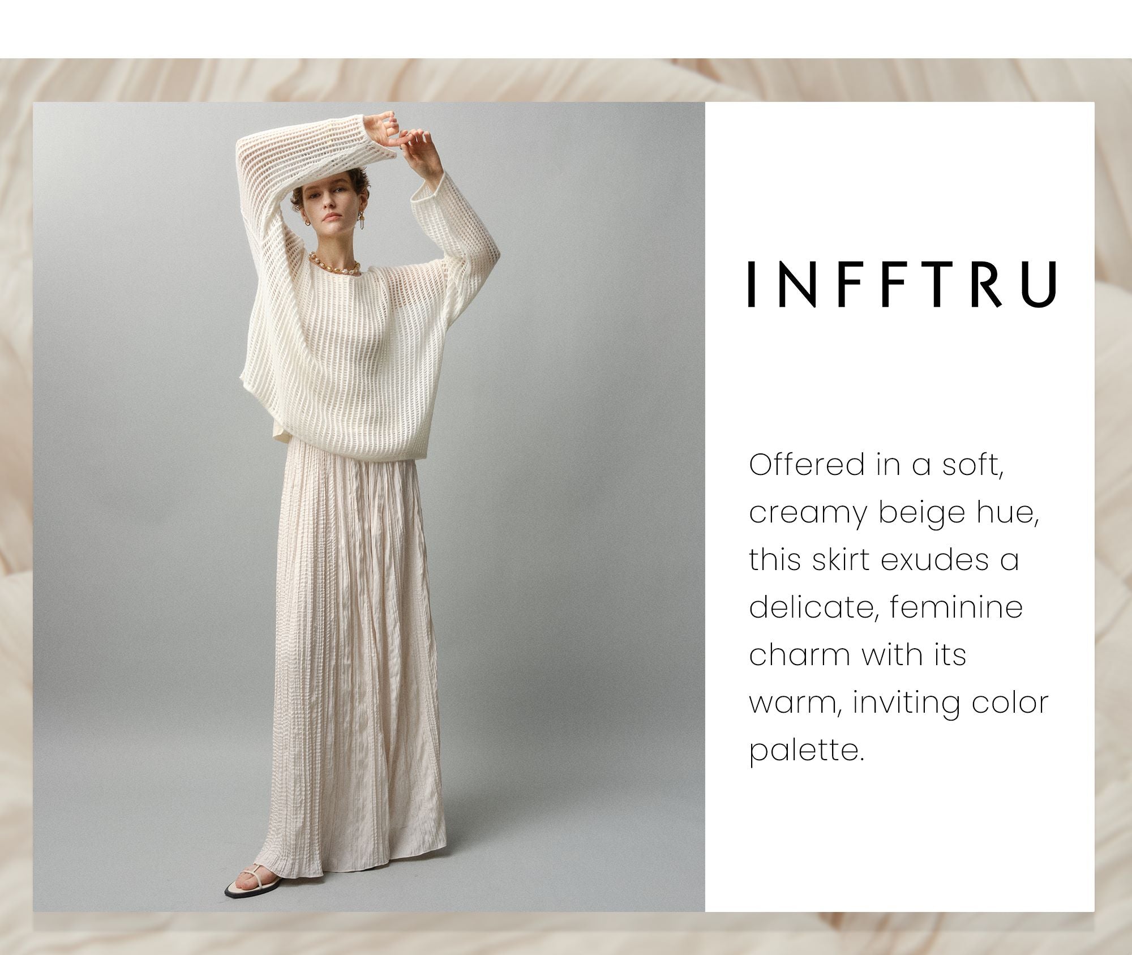Click the beige fabric background border

click(566, 79)
